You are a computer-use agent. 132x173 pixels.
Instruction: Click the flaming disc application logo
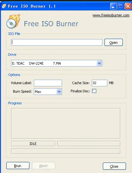click(x=13, y=21)
